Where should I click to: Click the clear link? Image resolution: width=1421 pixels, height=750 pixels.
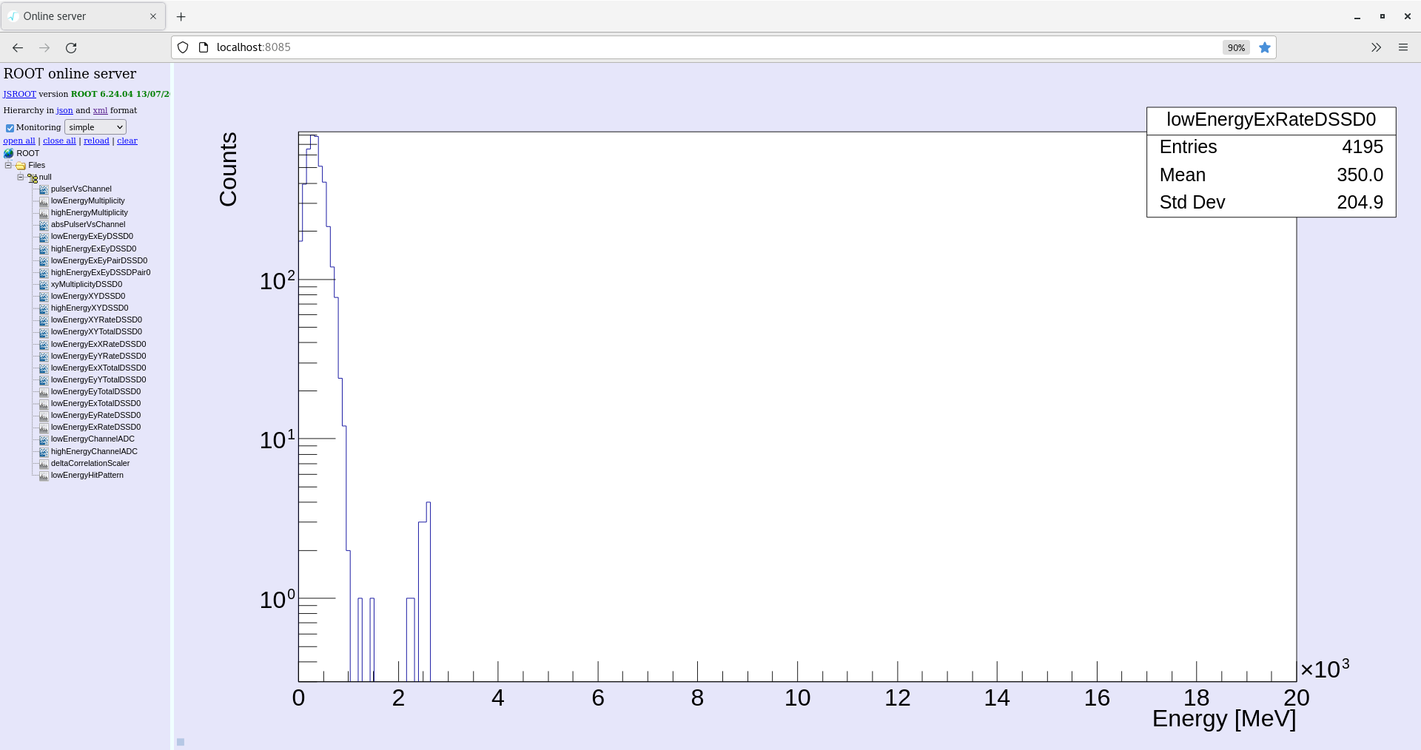[x=127, y=141]
